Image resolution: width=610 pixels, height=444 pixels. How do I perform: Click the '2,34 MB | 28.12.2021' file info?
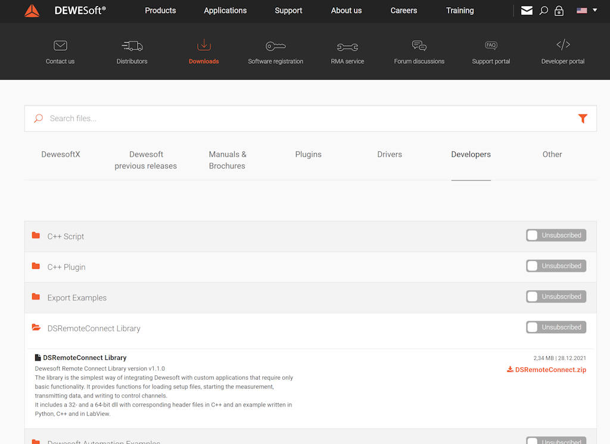click(x=559, y=358)
